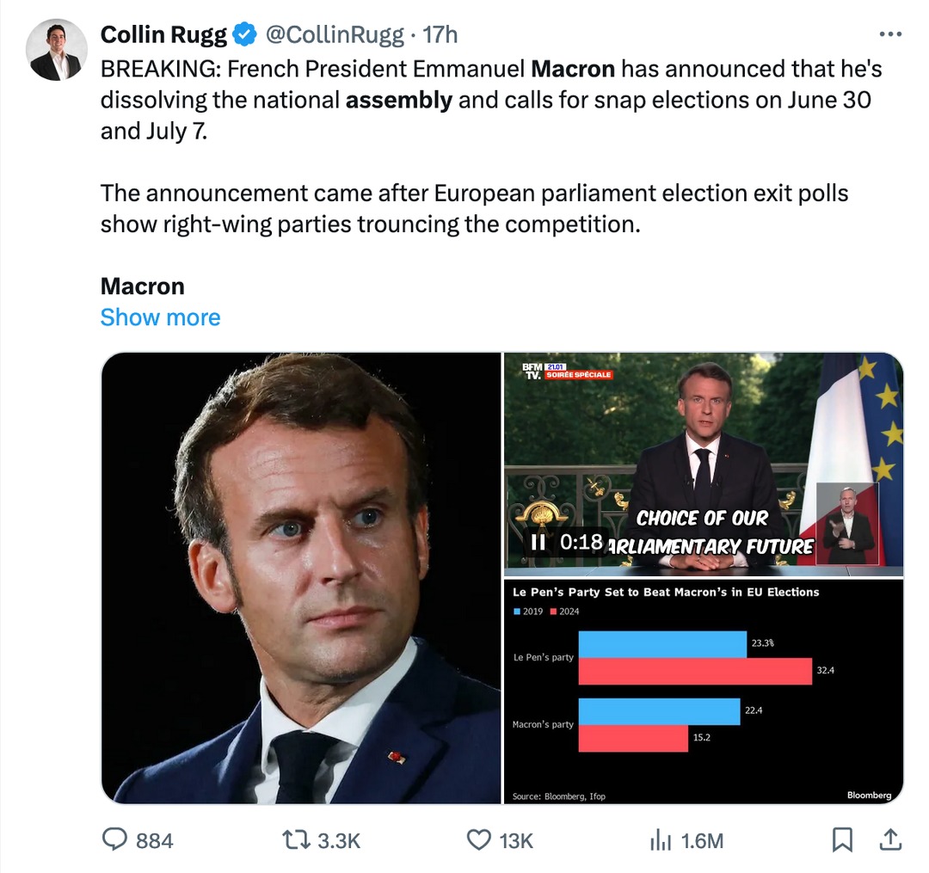Click the blue verified badge

[x=244, y=34]
